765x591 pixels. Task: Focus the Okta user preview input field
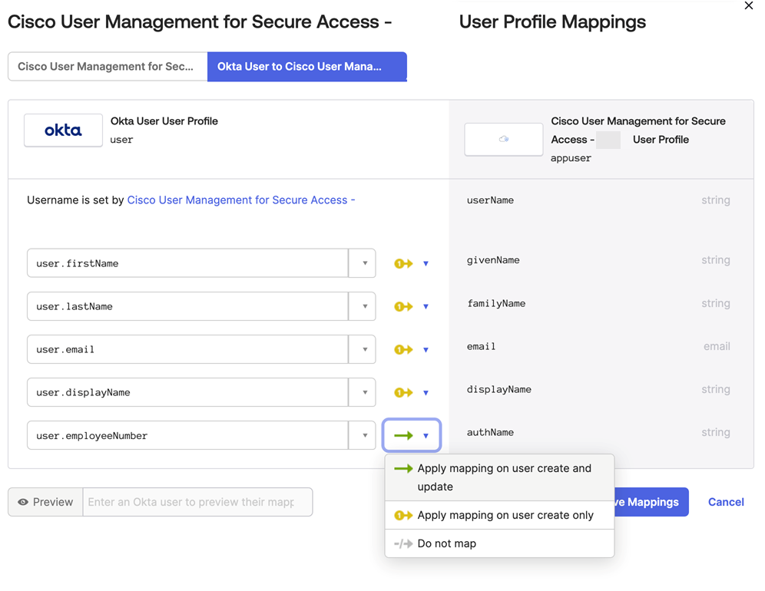point(197,502)
